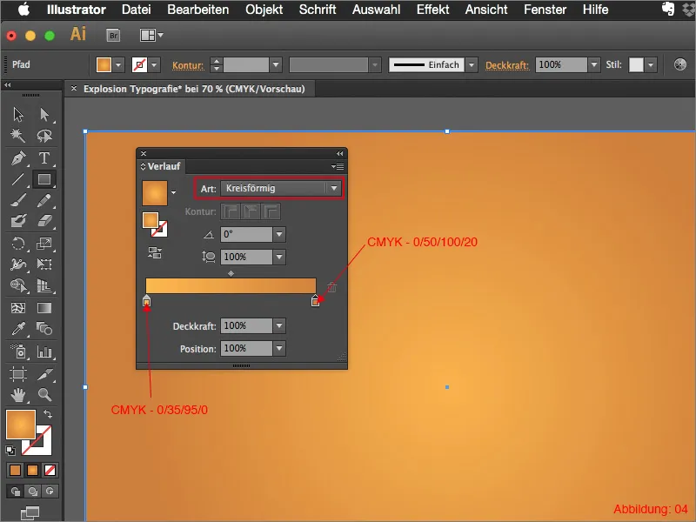The width and height of the screenshot is (696, 522).
Task: Open control bar stroke color dropdown
Action: (x=154, y=64)
